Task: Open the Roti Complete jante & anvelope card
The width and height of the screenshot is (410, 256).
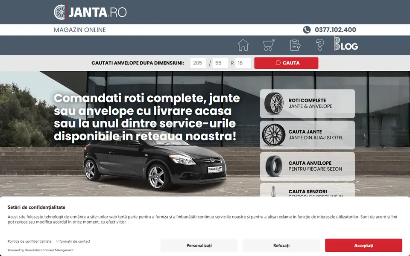Action: click(307, 103)
